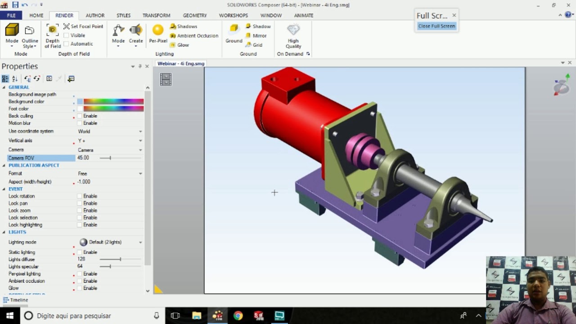Screen dimensions: 576x324
Task: Click the 3D compass in the viewport corner
Action: [562, 85]
